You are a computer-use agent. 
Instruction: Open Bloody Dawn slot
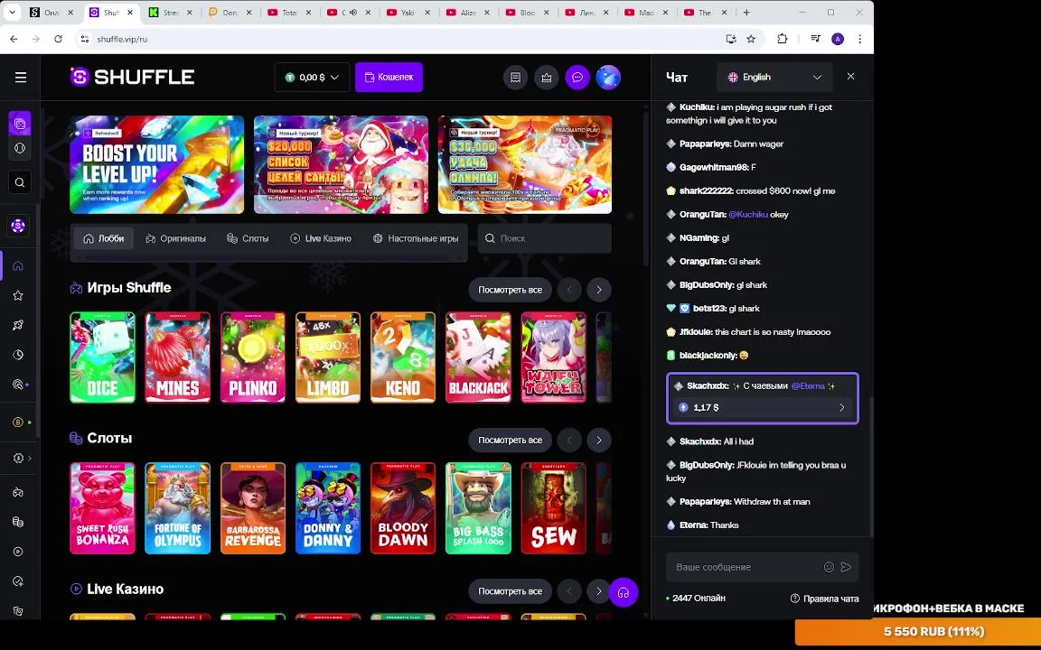(x=403, y=508)
